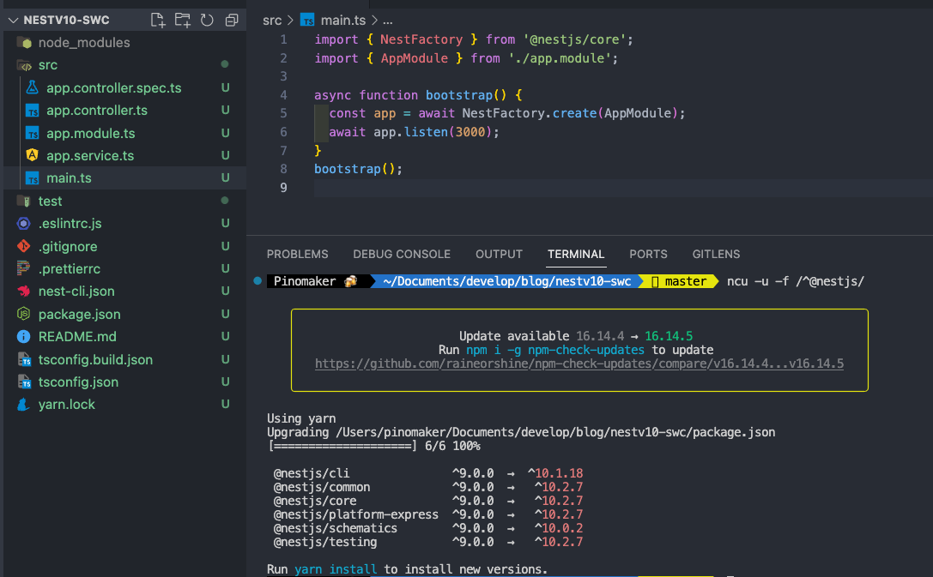Click the TS icon beside main.ts in explorer

coord(32,178)
